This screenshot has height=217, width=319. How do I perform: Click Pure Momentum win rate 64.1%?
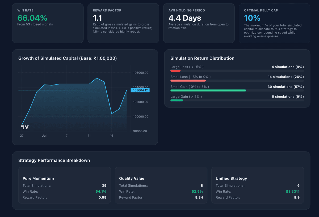(x=101, y=192)
